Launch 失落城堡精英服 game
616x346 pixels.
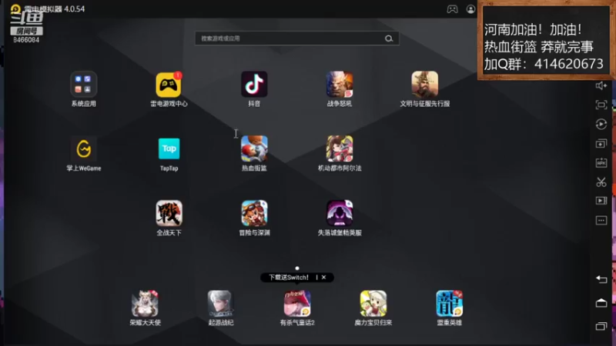(340, 213)
